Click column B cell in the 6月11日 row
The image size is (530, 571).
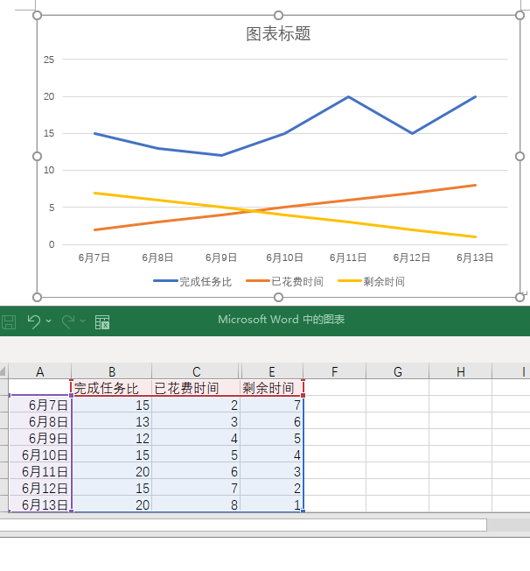(x=112, y=471)
